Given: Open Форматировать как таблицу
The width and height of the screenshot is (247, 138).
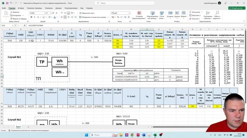Looking at the screenshot, I should click(153, 15).
